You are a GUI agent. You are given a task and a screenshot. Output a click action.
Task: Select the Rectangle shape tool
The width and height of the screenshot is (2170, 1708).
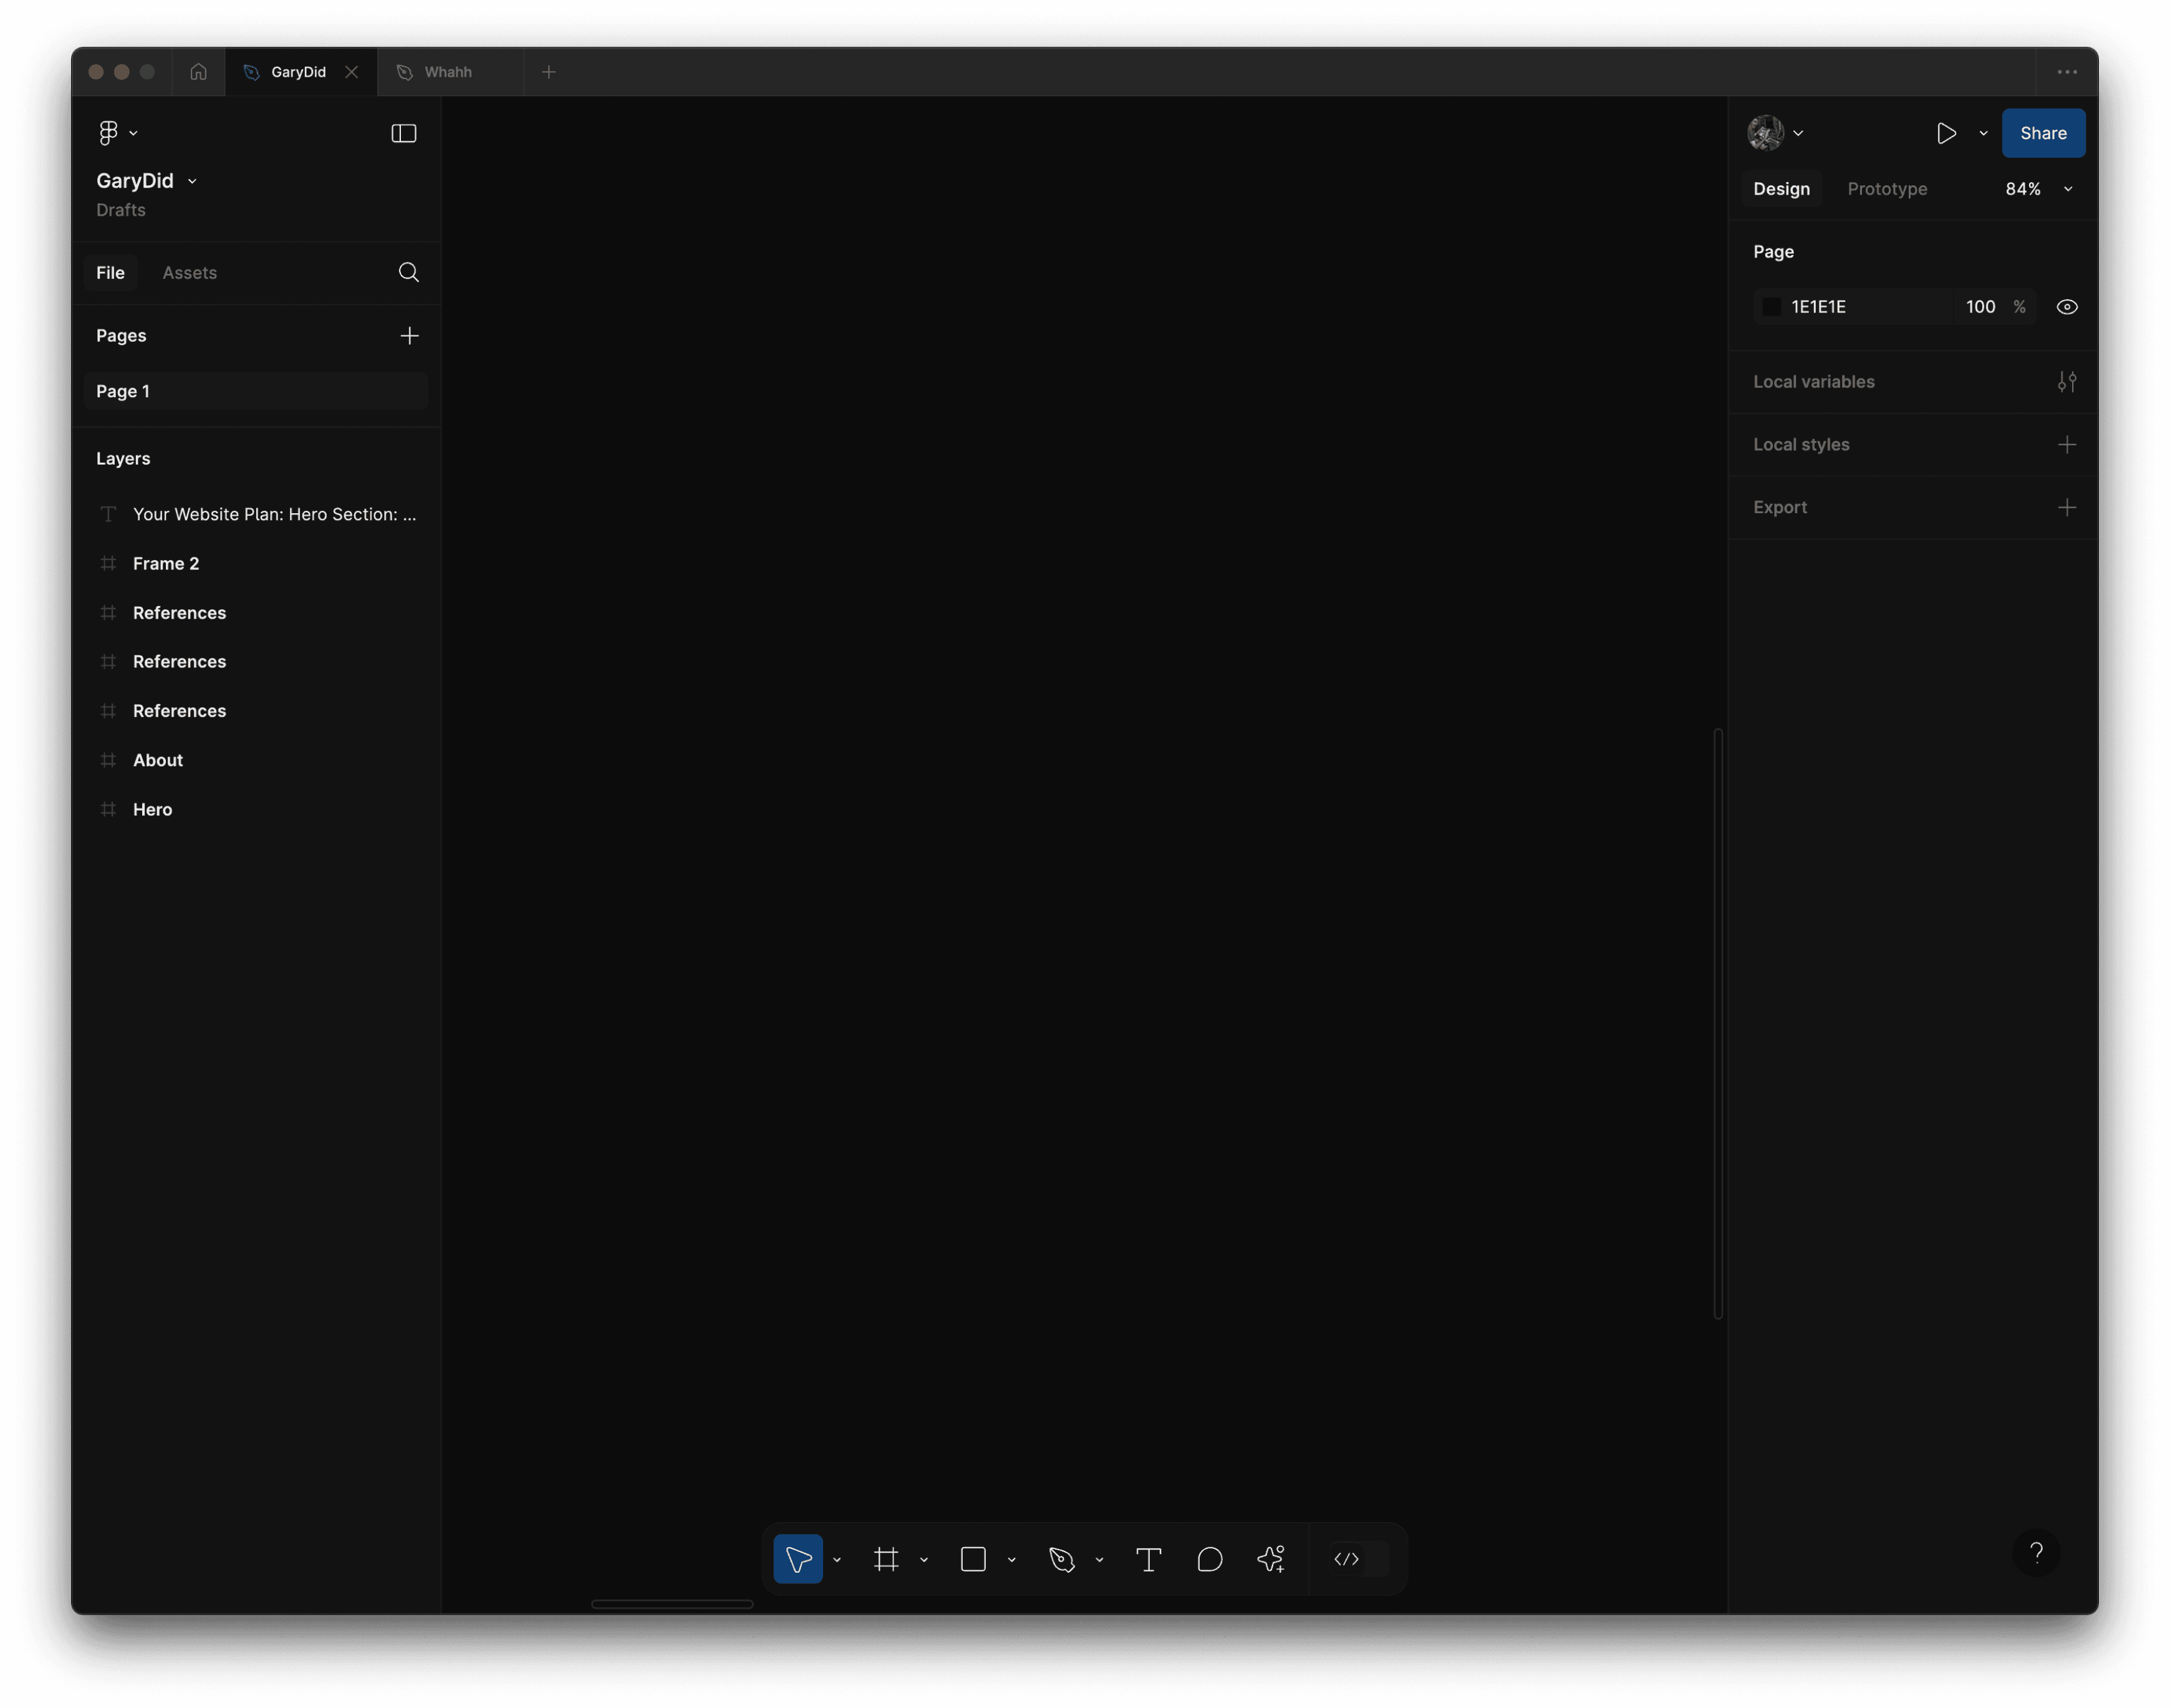[973, 1559]
